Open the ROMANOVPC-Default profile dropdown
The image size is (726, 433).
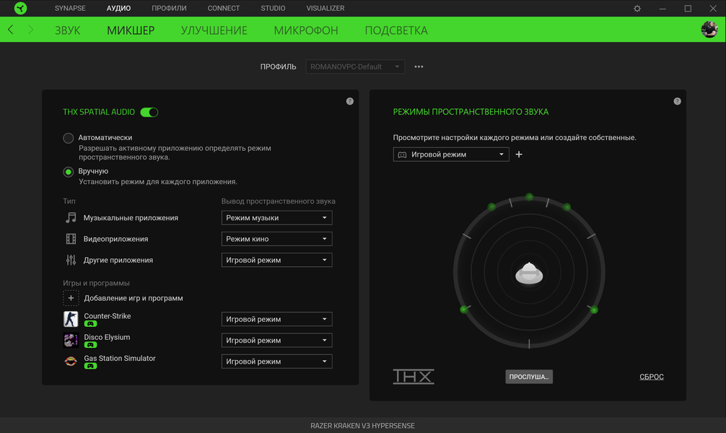tap(355, 66)
